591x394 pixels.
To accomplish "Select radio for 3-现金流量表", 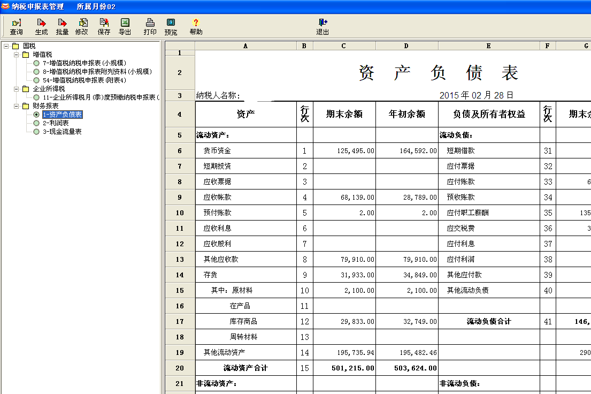I will (x=36, y=132).
